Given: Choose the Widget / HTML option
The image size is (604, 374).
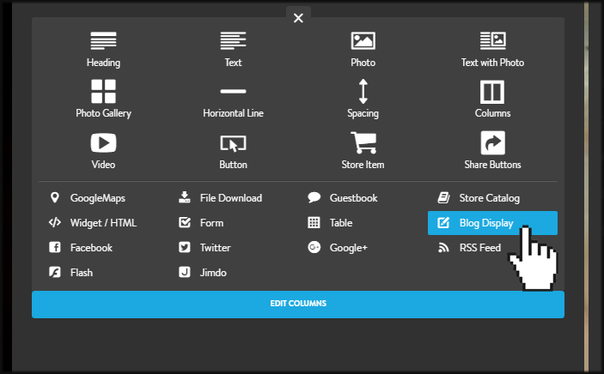Looking at the screenshot, I should [x=93, y=223].
